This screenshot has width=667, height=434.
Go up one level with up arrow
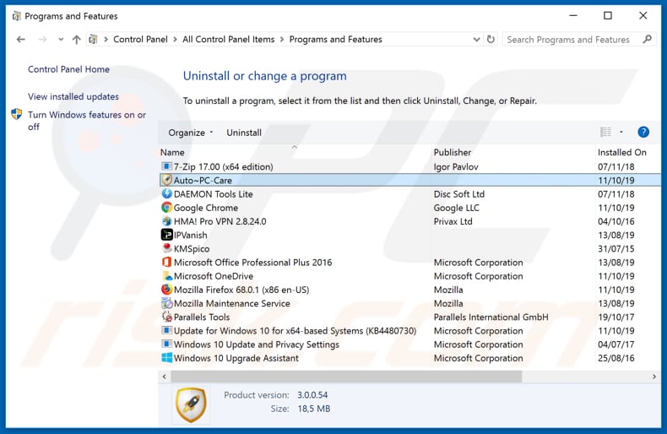77,40
